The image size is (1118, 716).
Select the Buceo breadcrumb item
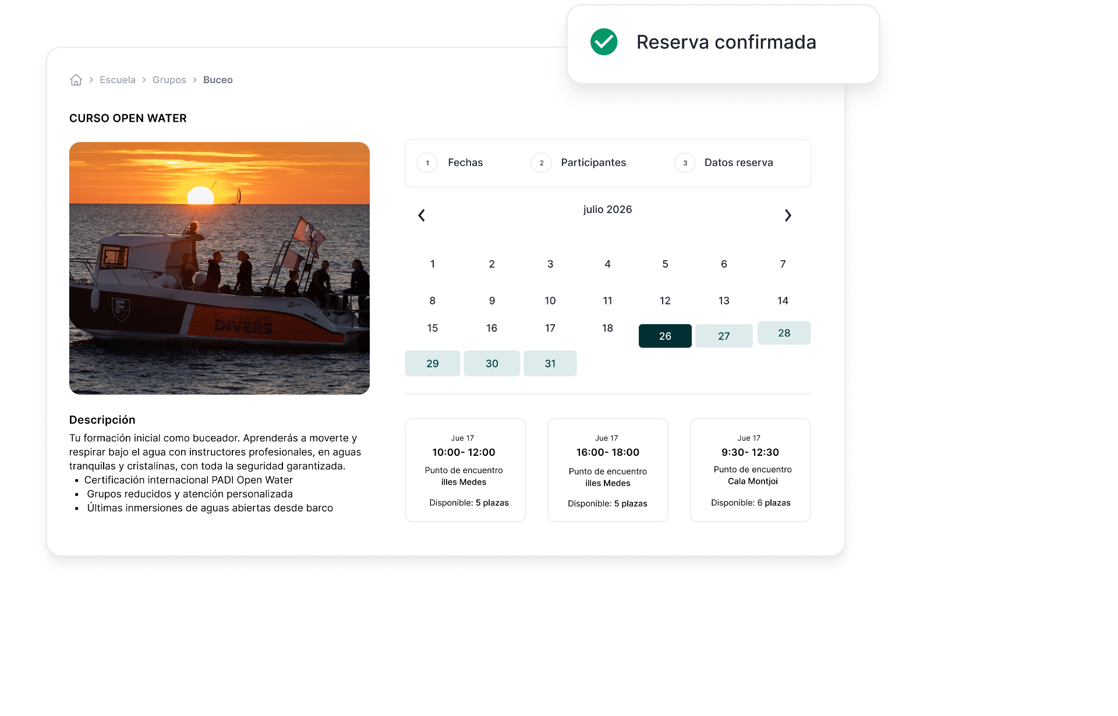218,80
